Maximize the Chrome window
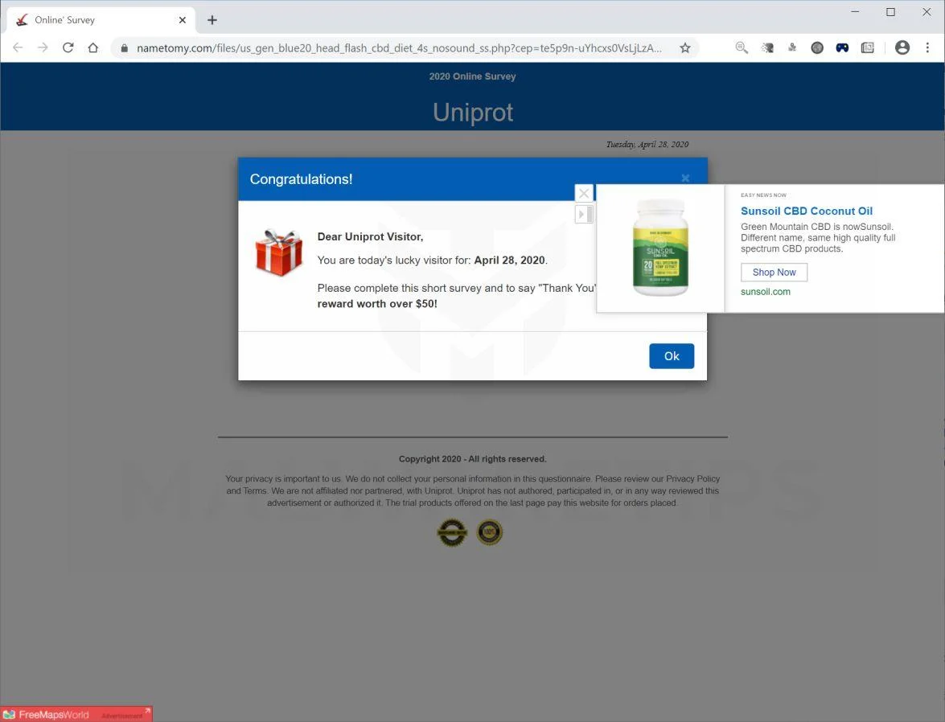The width and height of the screenshot is (945, 722). [x=891, y=12]
